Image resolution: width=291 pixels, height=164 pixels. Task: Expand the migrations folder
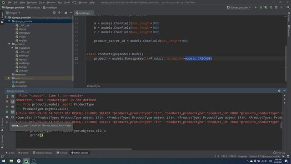(12, 48)
